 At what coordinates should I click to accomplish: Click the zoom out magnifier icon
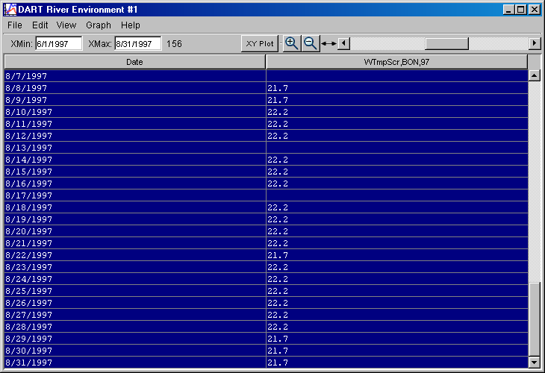coord(310,43)
